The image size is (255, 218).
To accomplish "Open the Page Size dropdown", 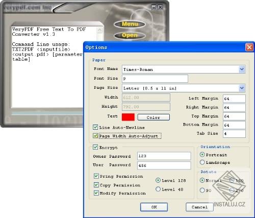I will pyautogui.click(x=242, y=88).
